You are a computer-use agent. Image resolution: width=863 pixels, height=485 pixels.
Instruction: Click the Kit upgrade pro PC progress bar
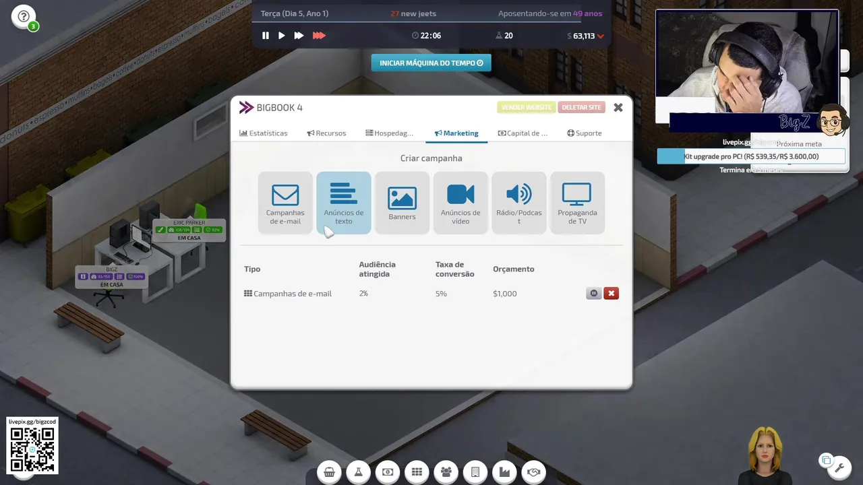(x=751, y=156)
